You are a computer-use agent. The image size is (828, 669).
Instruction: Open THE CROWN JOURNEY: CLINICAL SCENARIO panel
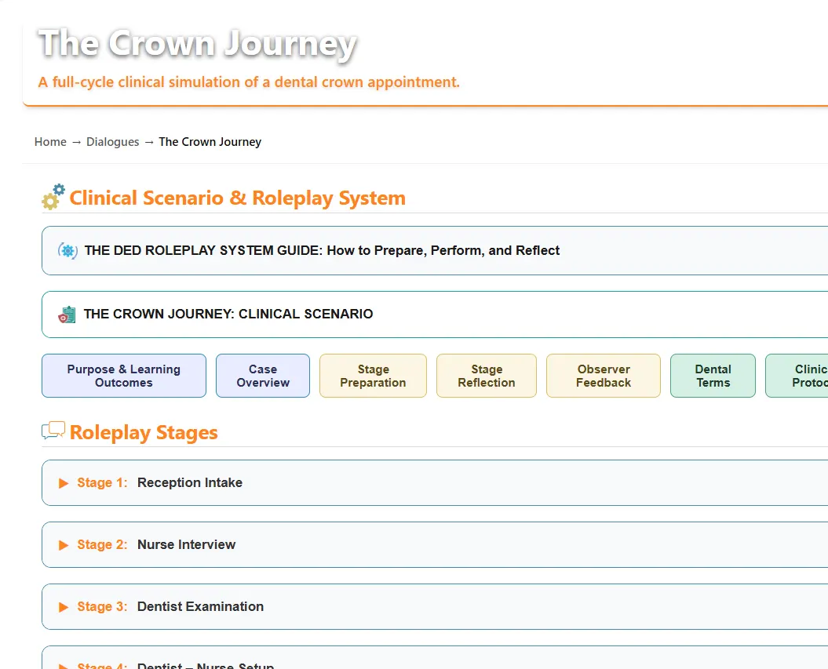pos(435,315)
